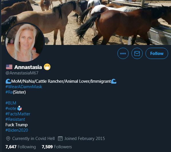Click the location pin icon

click(8, 139)
